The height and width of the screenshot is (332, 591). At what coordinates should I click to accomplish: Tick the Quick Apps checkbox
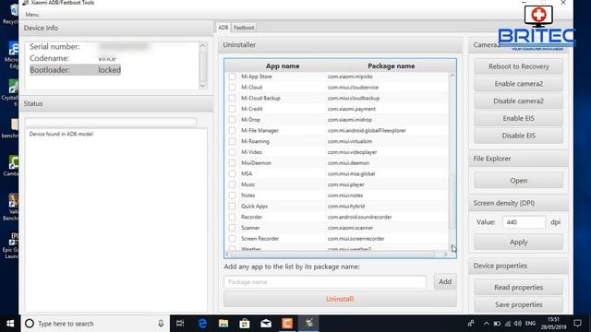(x=232, y=207)
